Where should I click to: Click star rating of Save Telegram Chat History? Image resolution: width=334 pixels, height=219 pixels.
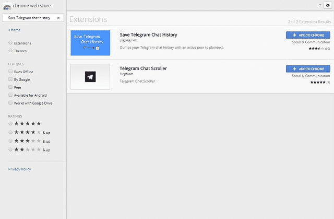click(x=316, y=49)
